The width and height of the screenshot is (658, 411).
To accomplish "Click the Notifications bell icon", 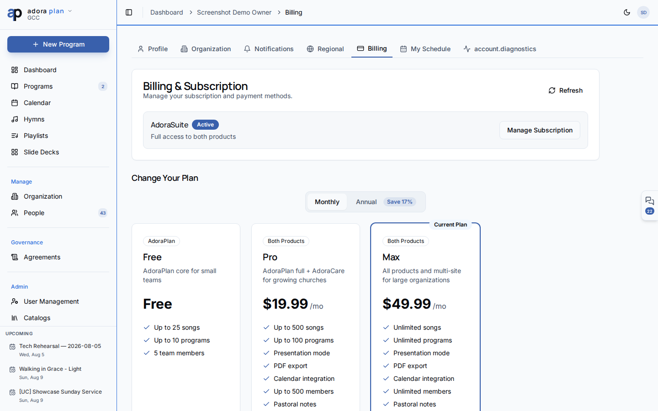I will tap(247, 49).
